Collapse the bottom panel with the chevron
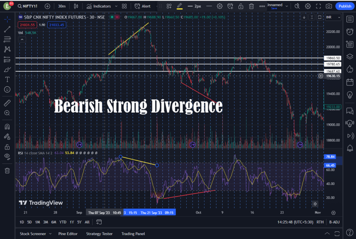356x239 pixels. tap(327, 233)
